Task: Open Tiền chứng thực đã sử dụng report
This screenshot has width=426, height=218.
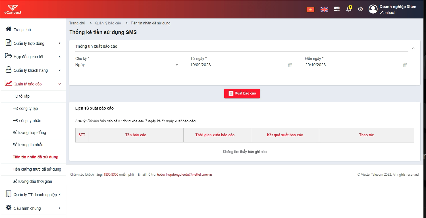Action: click(x=37, y=169)
